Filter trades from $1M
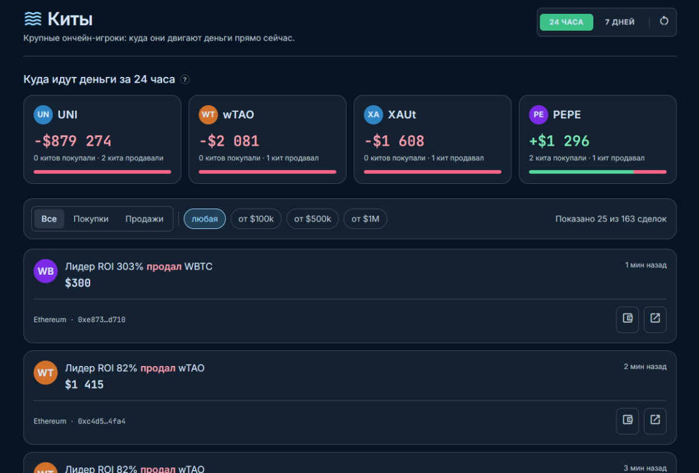This screenshot has width=699, height=473. 365,219
